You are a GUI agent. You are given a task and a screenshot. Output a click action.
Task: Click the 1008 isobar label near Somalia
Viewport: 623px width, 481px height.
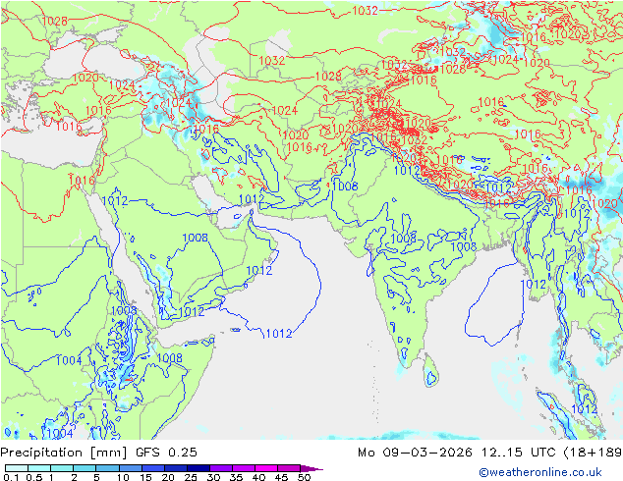(170, 358)
